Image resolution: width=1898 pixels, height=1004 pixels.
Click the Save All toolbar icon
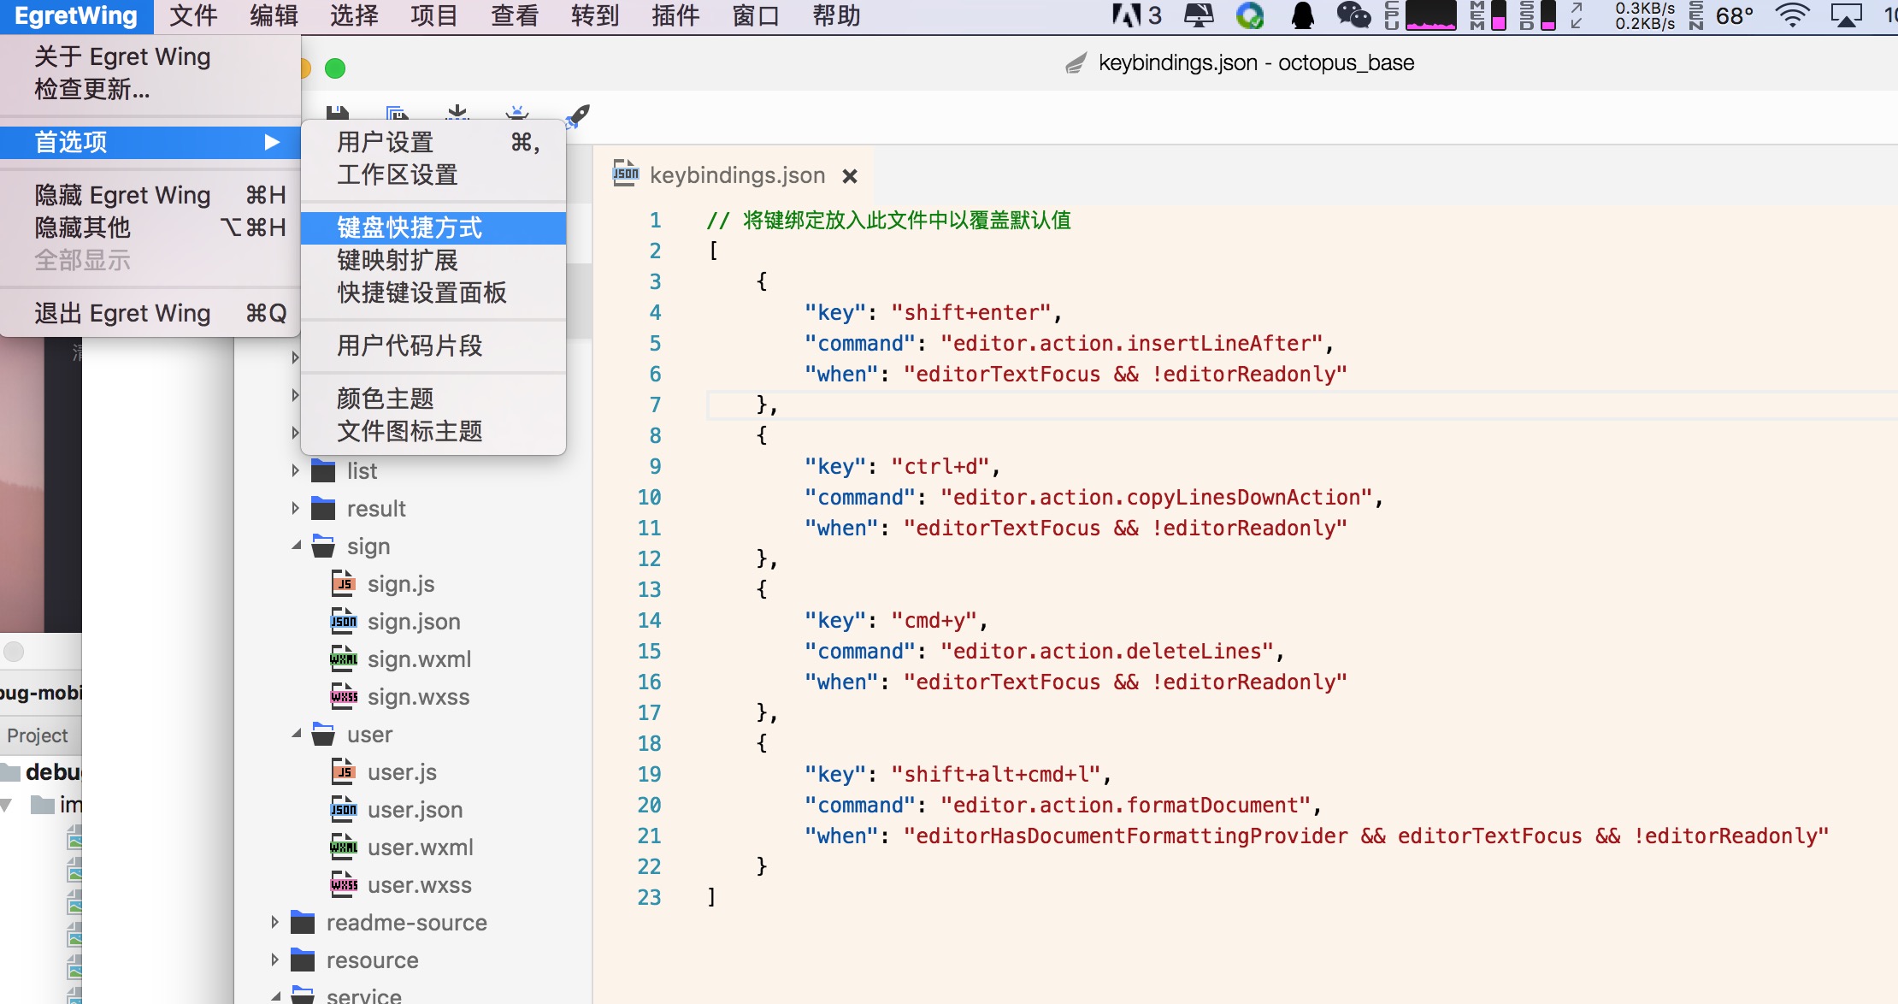click(x=398, y=114)
